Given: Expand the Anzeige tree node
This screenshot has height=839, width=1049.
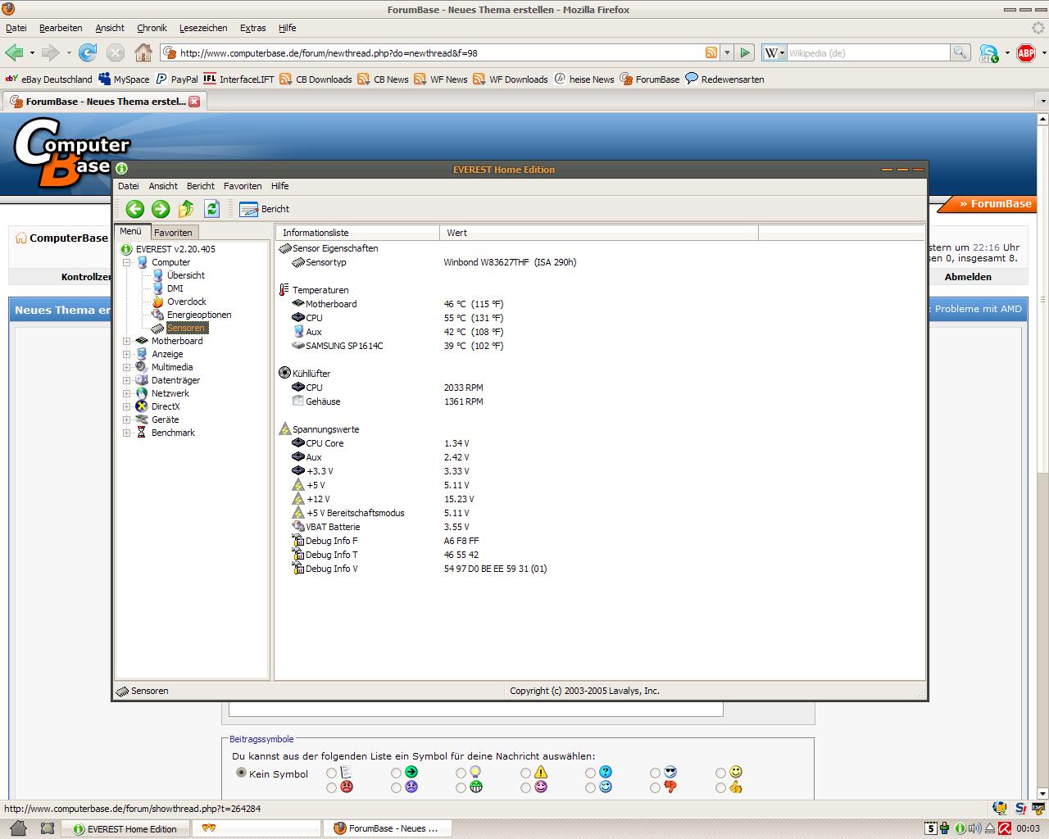Looking at the screenshot, I should coord(127,354).
